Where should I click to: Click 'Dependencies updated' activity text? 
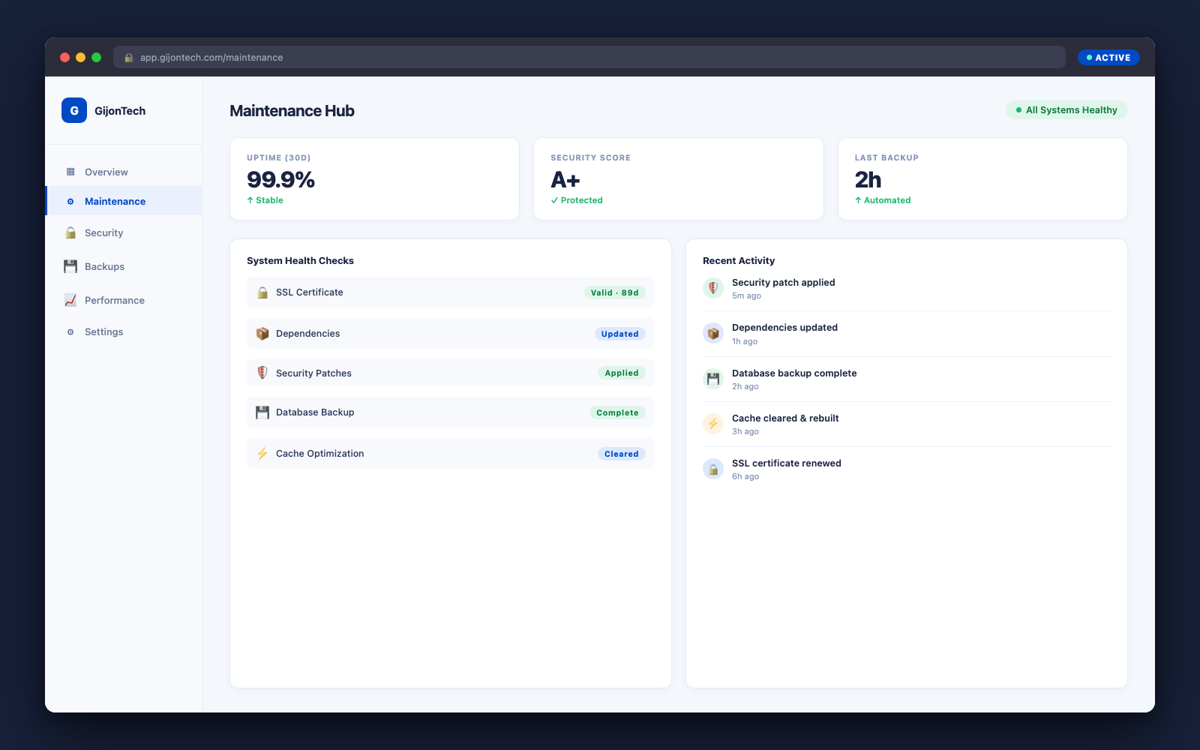[784, 328]
